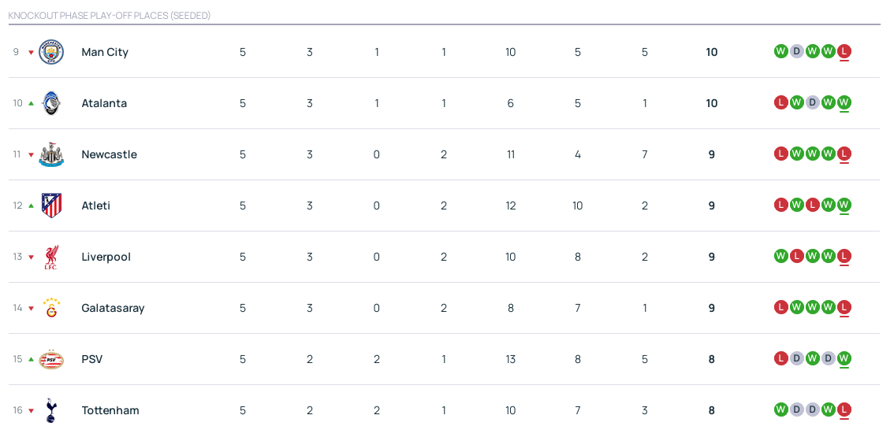Click the PSV club crest
Viewport: 894px width, 441px height.
51,359
